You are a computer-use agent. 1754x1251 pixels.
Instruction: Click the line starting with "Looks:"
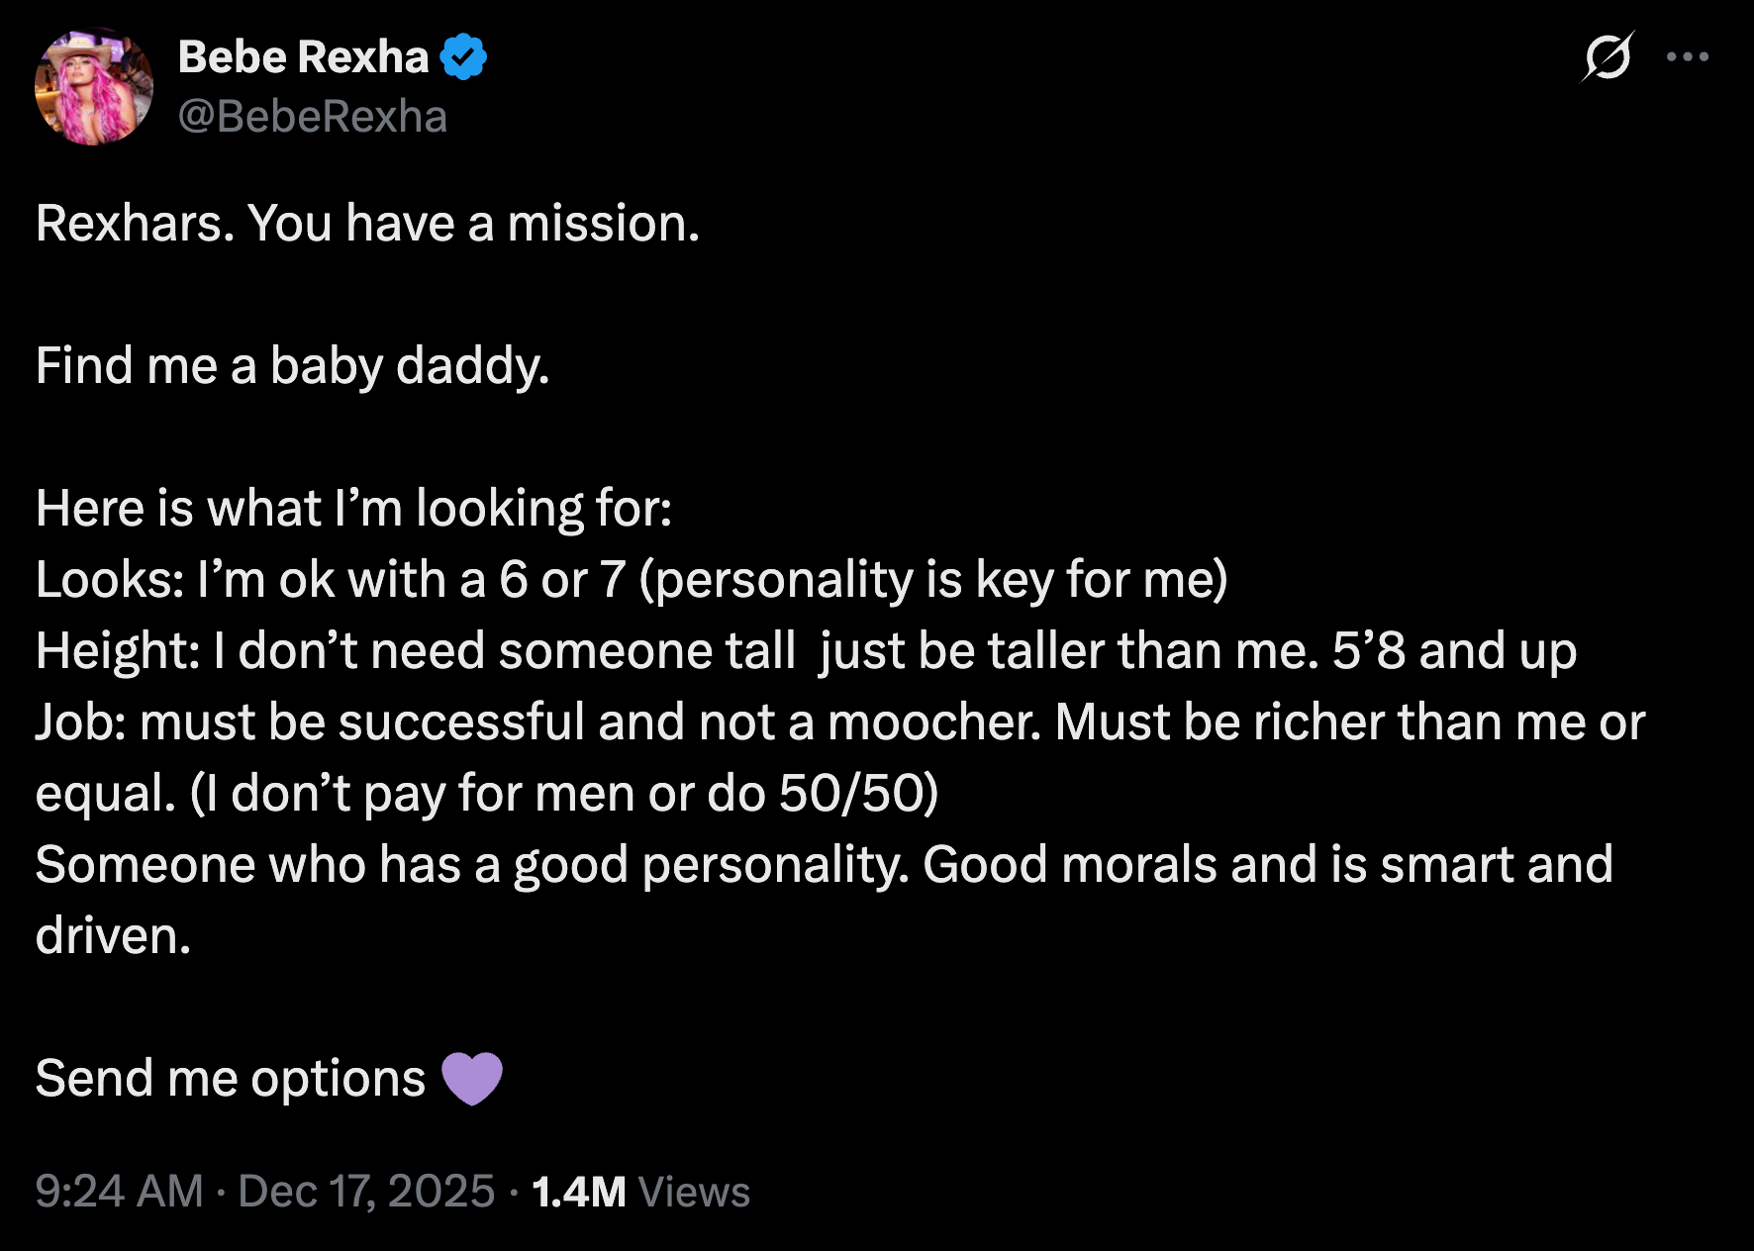coord(631,580)
